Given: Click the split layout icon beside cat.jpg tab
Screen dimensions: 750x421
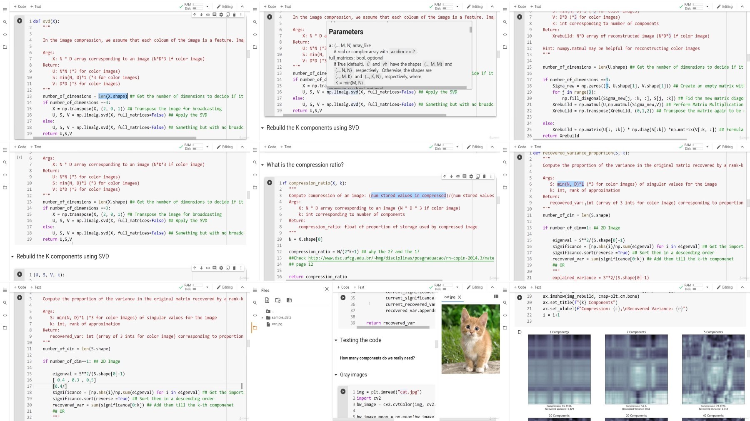Looking at the screenshot, I should point(496,297).
